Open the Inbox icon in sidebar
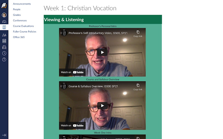This screenshot has width=223, height=139. 4,47
